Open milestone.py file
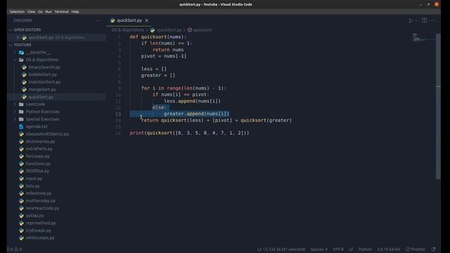Screen dimensions: 450x253 click(x=39, y=193)
